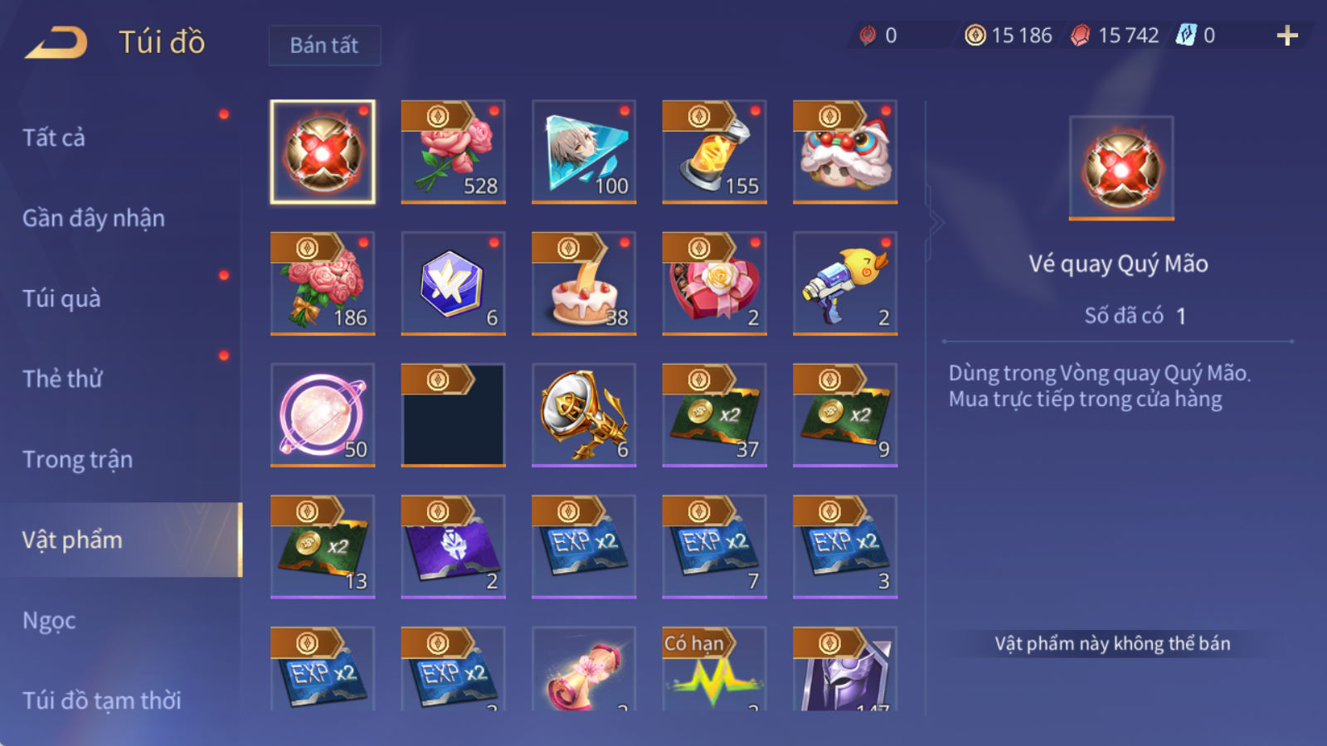This screenshot has width=1327, height=746.
Task: Choose the rose bouquet with 186 count
Action: pyautogui.click(x=323, y=283)
